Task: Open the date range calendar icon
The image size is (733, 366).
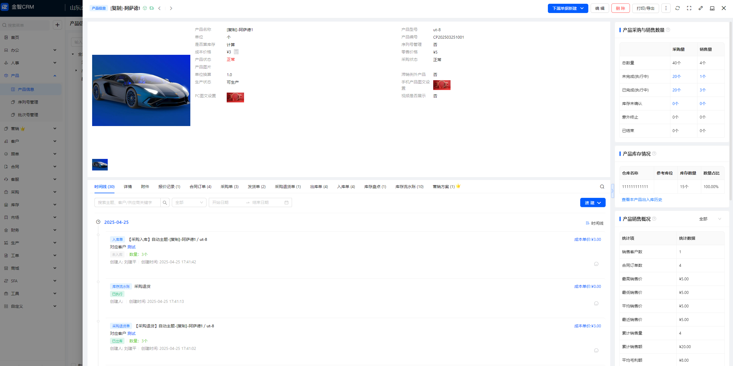Action: coord(286,202)
